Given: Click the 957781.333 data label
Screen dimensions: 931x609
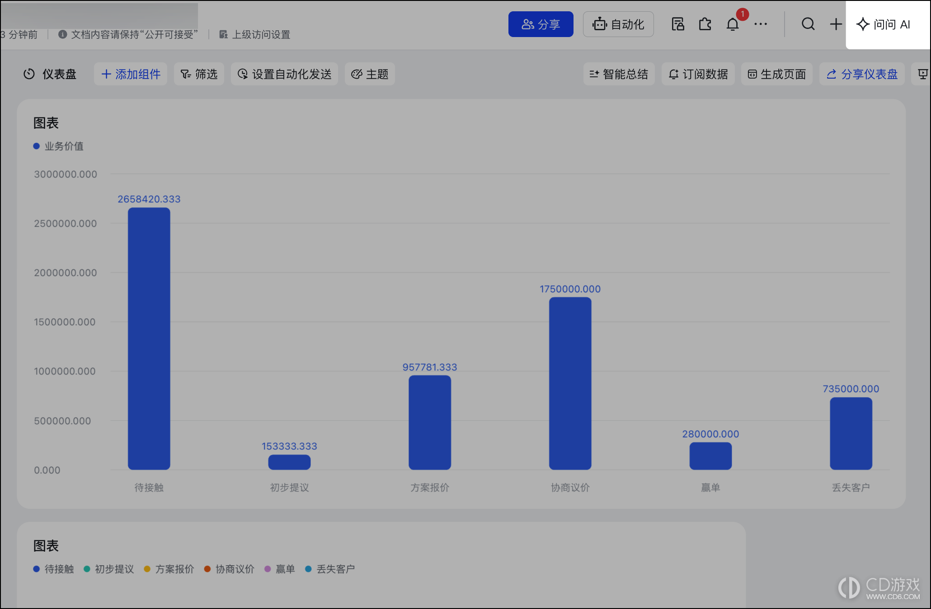Looking at the screenshot, I should tap(430, 367).
